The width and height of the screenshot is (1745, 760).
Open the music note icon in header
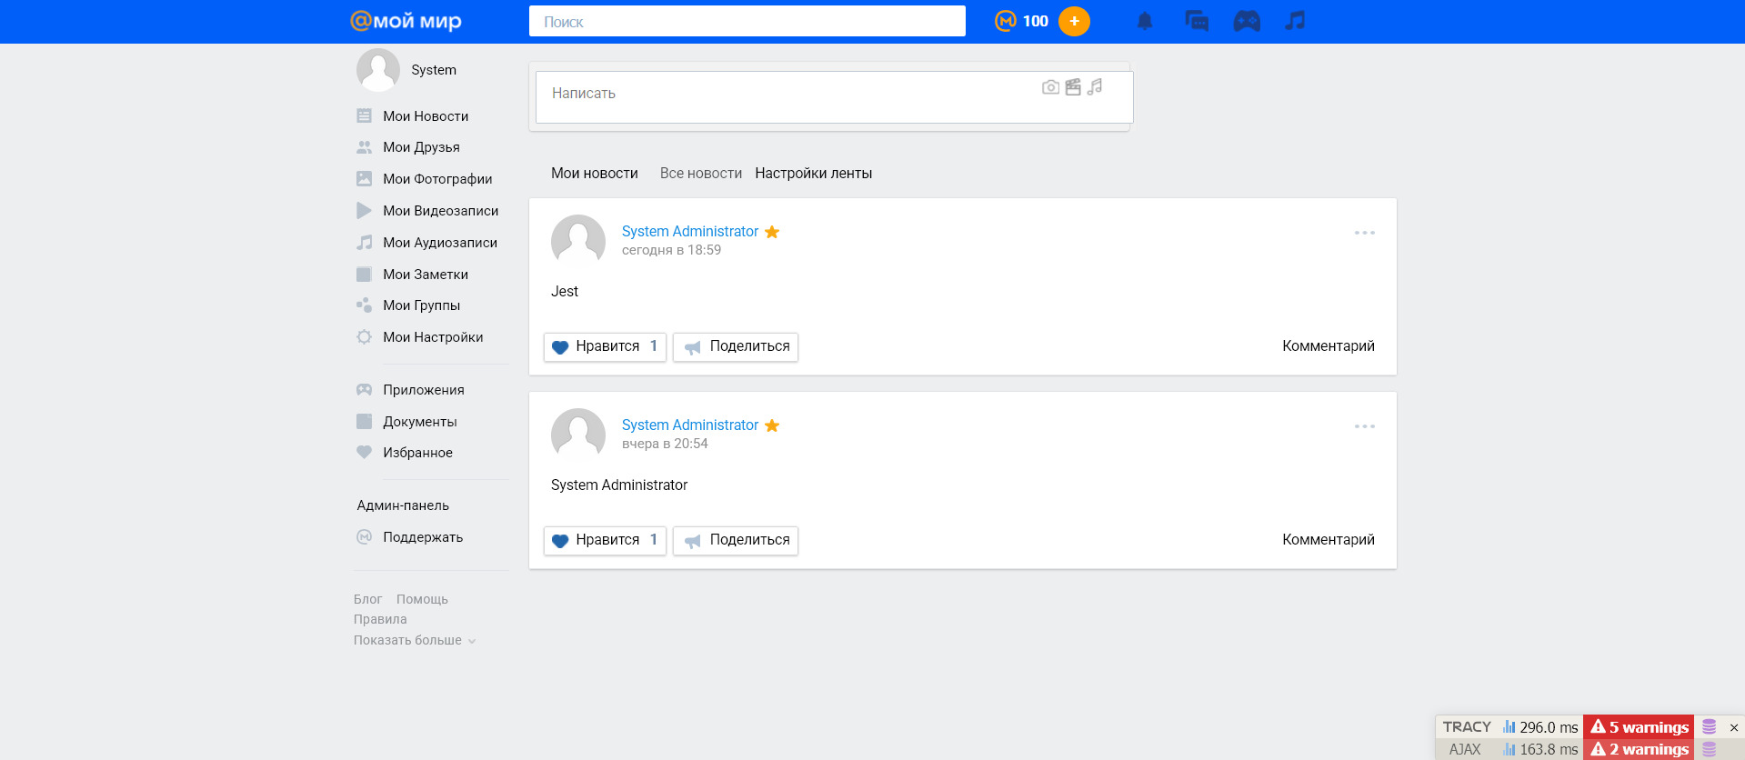tap(1295, 21)
